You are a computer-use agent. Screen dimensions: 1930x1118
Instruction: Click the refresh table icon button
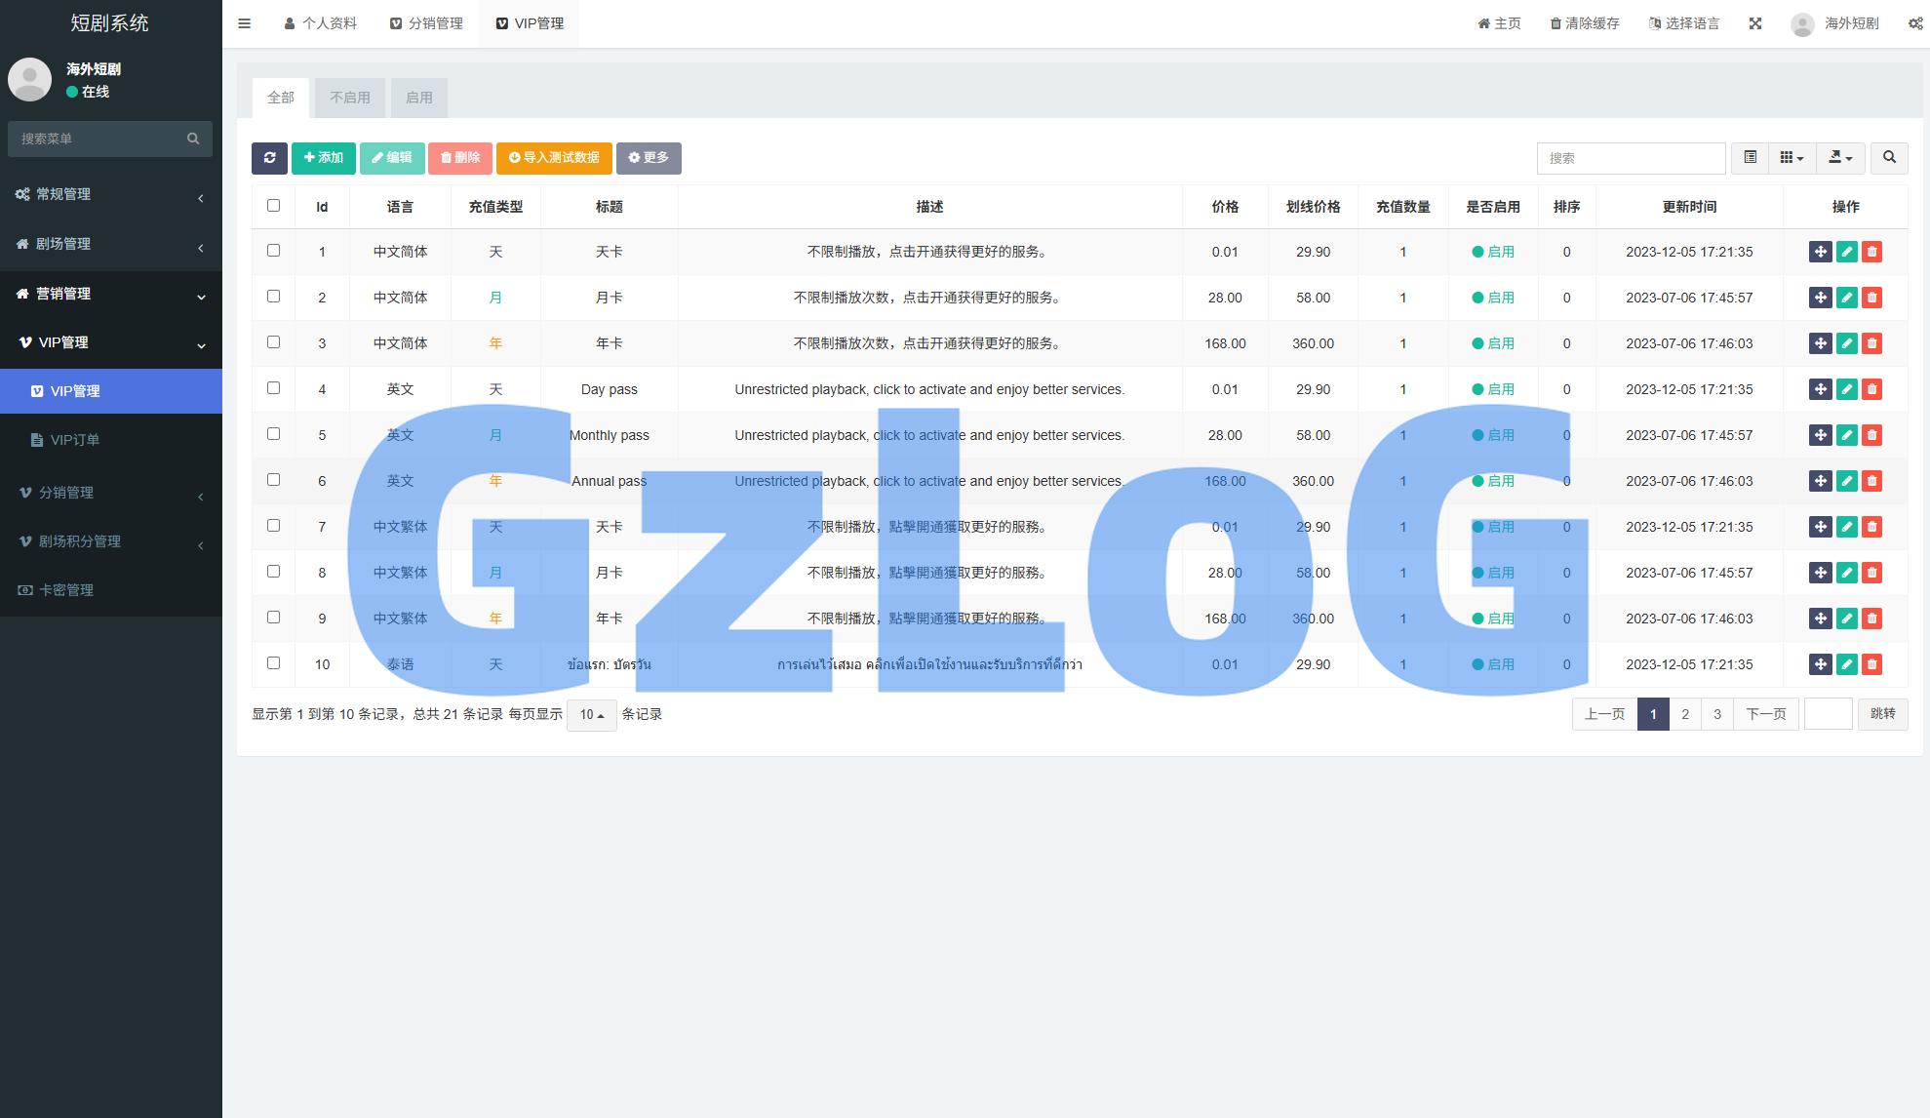point(269,158)
